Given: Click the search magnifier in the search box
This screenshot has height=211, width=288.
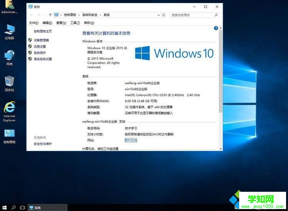Looking at the screenshot, I should pyautogui.click(x=216, y=15).
